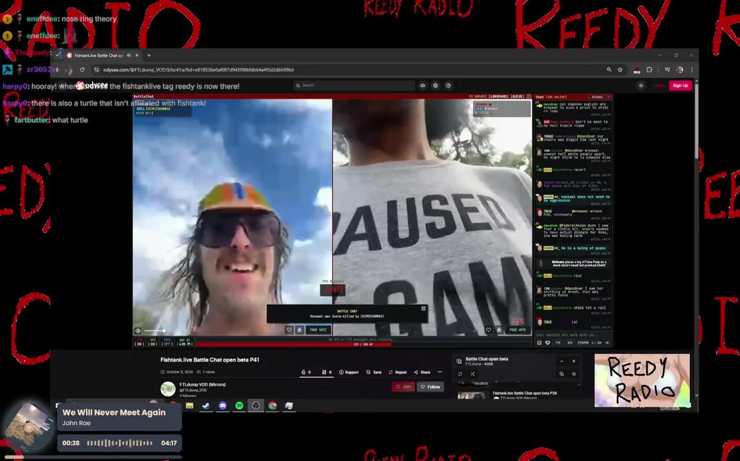Viewport: 740px width, 461px height.
Task: Click the FTLdump VOD channel avatar
Action: point(168,389)
